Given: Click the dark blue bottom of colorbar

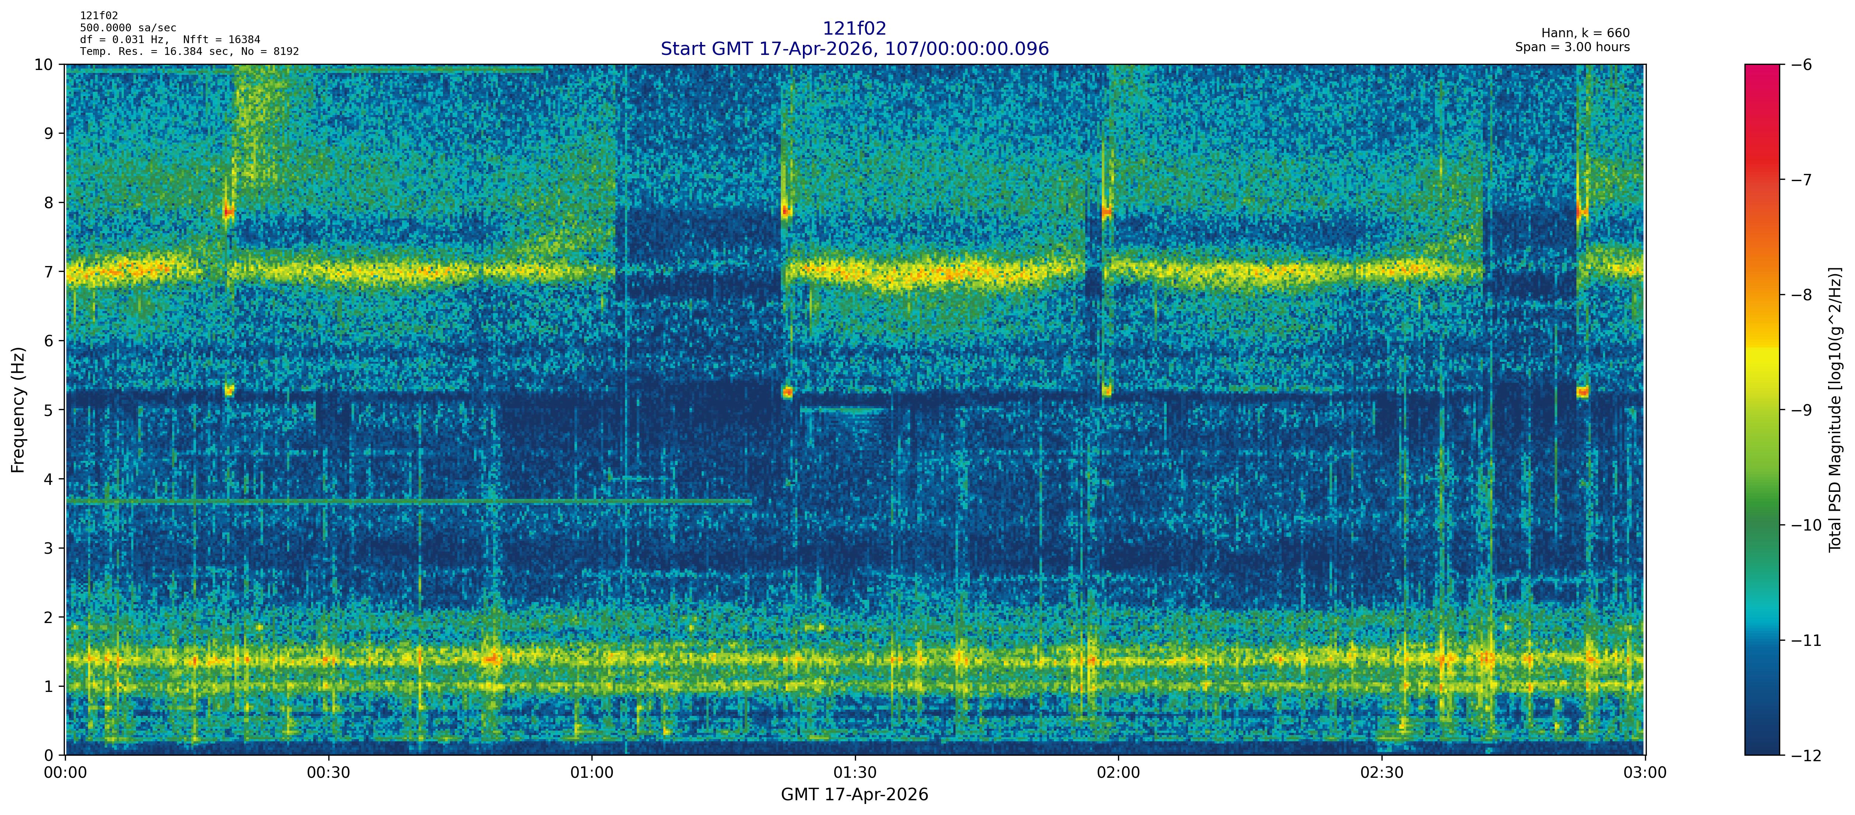Looking at the screenshot, I should click(1761, 742).
